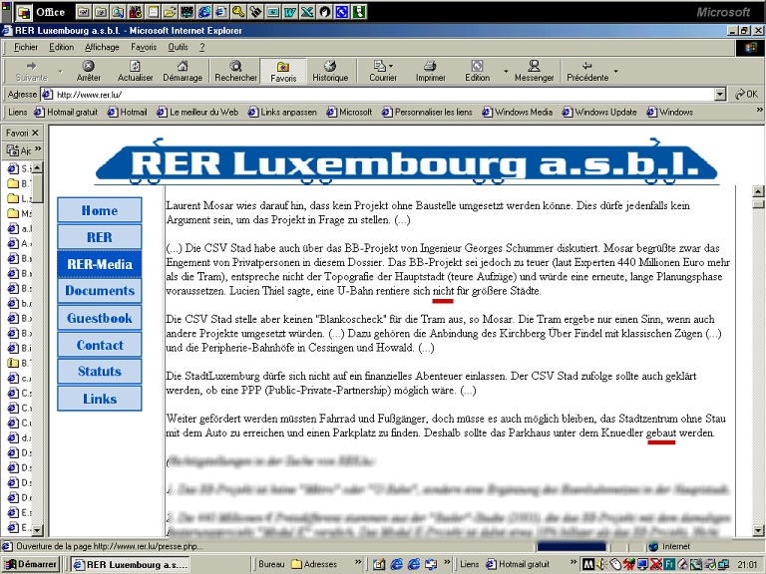Click Internet zone indicator in status bar
Viewport: 766px width, 574px height.
coord(670,546)
